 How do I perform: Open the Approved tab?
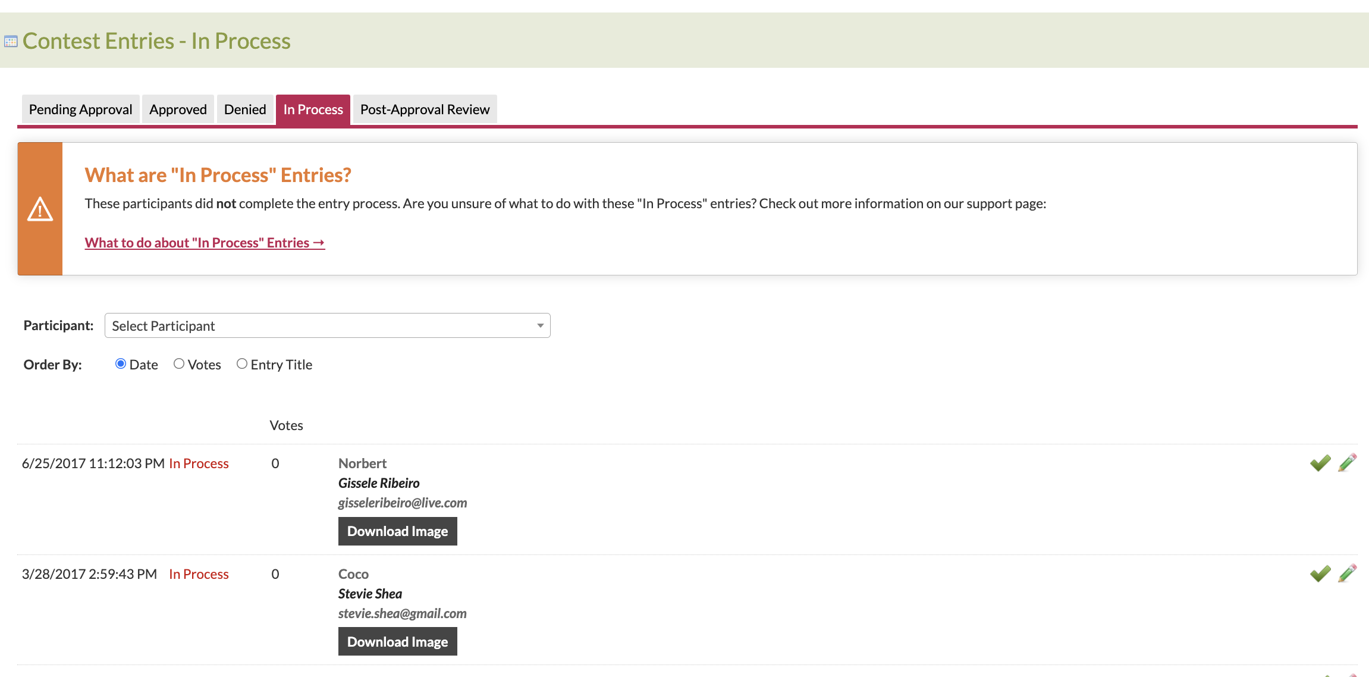coord(178,109)
